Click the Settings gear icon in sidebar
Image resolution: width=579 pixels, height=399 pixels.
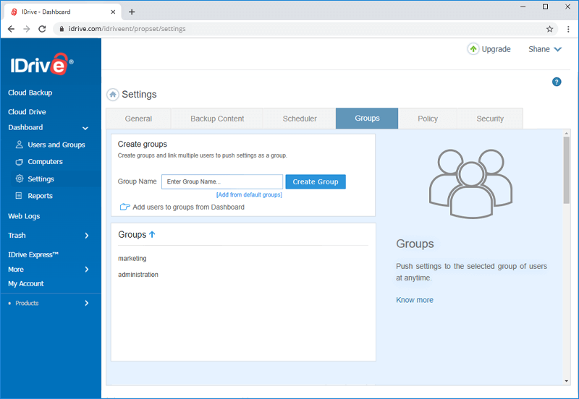(x=20, y=179)
